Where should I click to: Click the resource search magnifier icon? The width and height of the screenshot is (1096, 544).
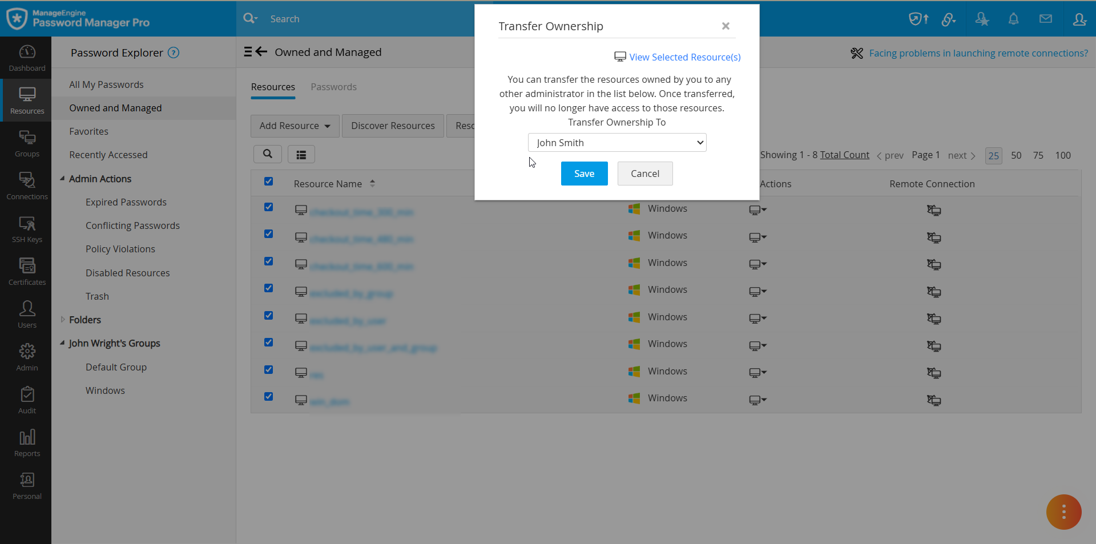pyautogui.click(x=267, y=154)
